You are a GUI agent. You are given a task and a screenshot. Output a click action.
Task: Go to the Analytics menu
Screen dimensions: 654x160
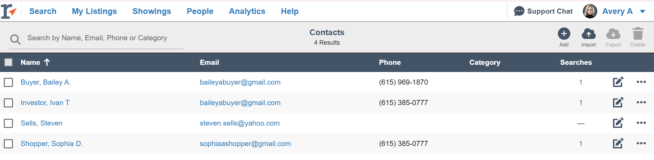(x=247, y=11)
